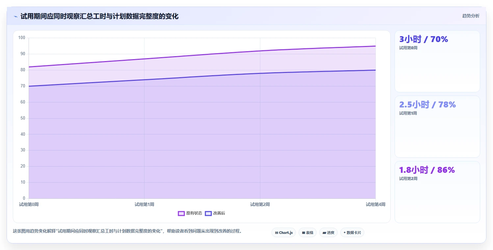The image size is (493, 250).
Task: Click the icon in the Chart.js pill
Action: (x=276, y=233)
